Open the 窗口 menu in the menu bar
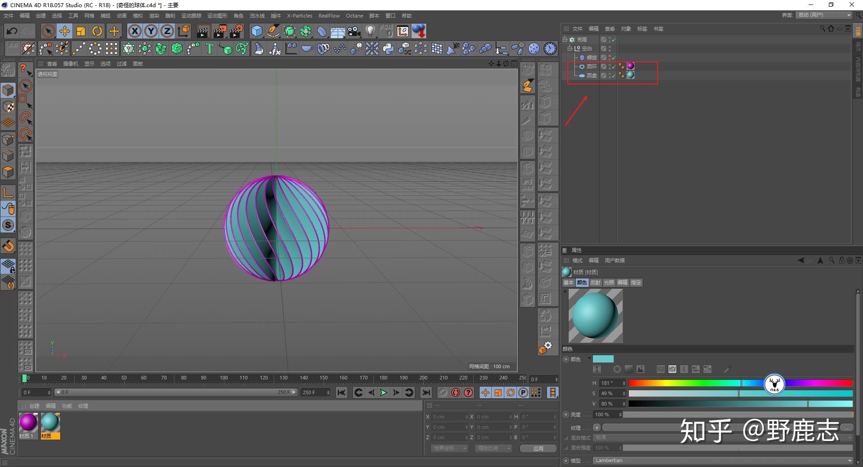The image size is (863, 467). point(390,15)
